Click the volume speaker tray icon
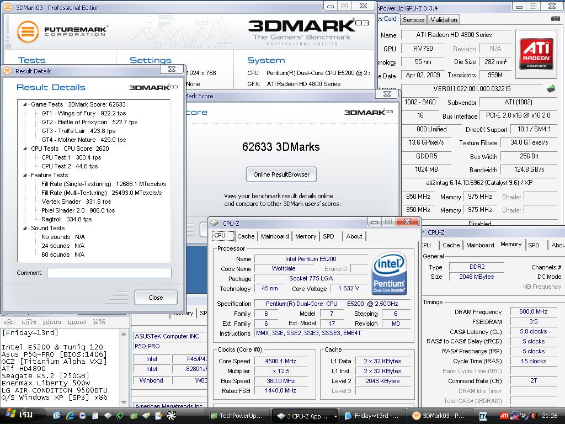This screenshot has width=565, height=424. coord(534,416)
